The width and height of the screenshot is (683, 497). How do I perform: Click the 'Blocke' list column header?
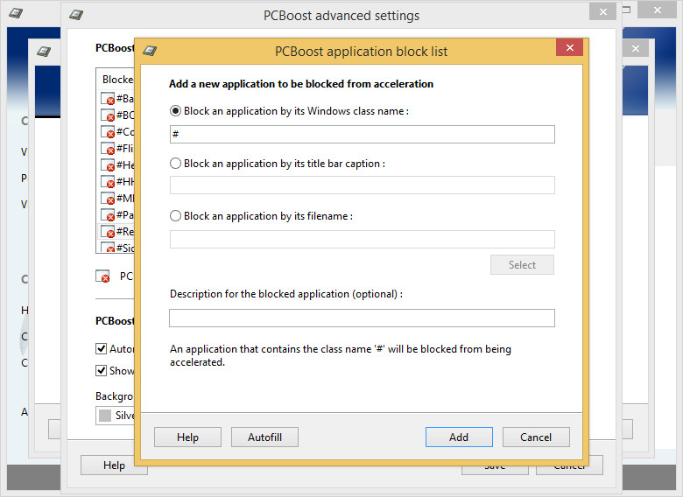(116, 80)
